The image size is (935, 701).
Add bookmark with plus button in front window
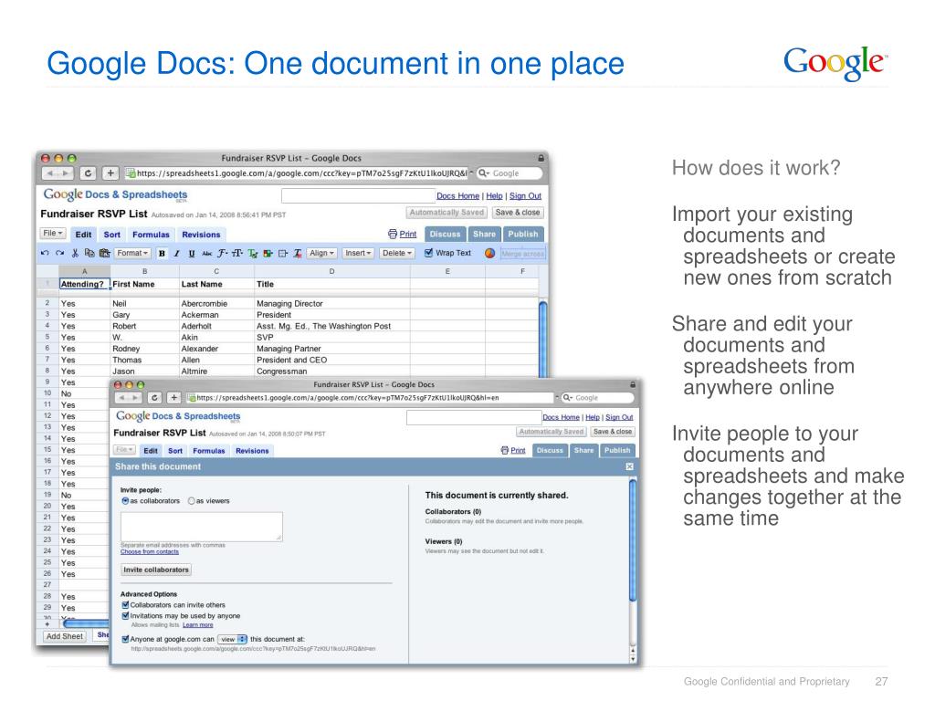pyautogui.click(x=173, y=398)
